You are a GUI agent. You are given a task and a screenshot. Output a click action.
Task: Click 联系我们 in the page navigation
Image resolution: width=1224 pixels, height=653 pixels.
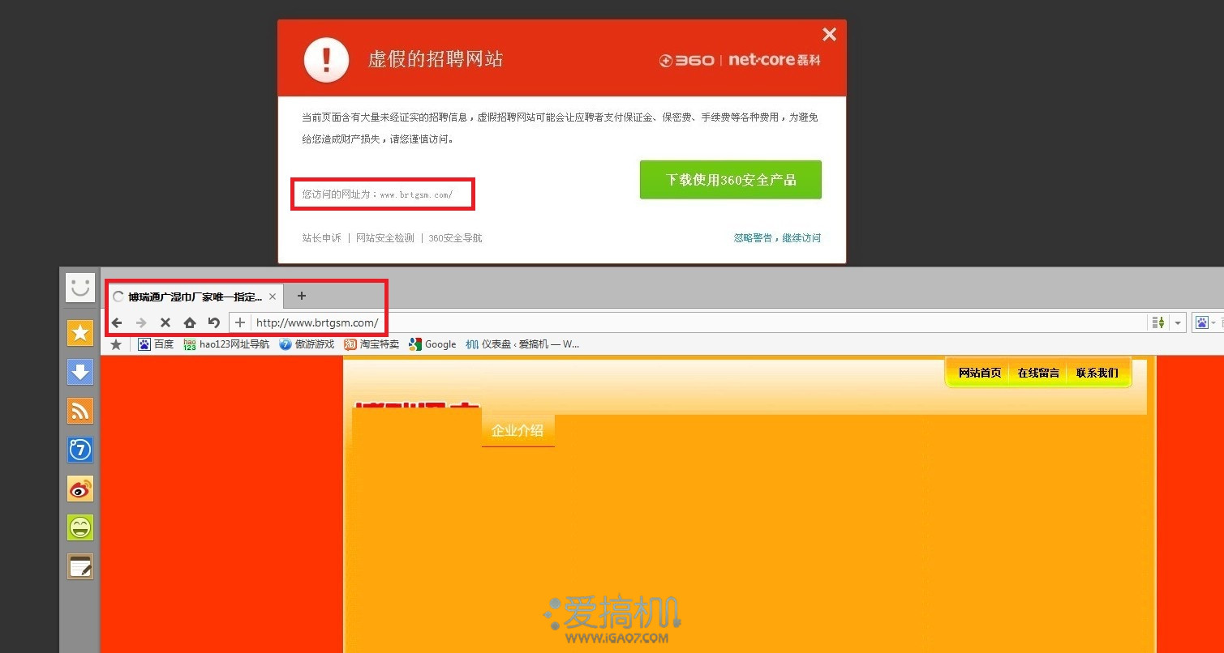point(1097,373)
